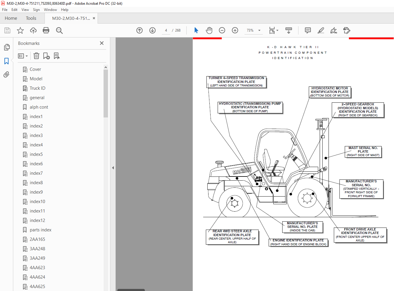Delete the selected bookmark with trash icon

36,56
